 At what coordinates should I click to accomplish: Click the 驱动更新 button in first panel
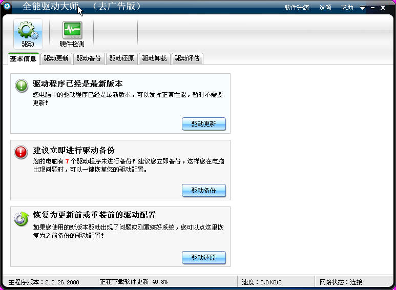[204, 124]
